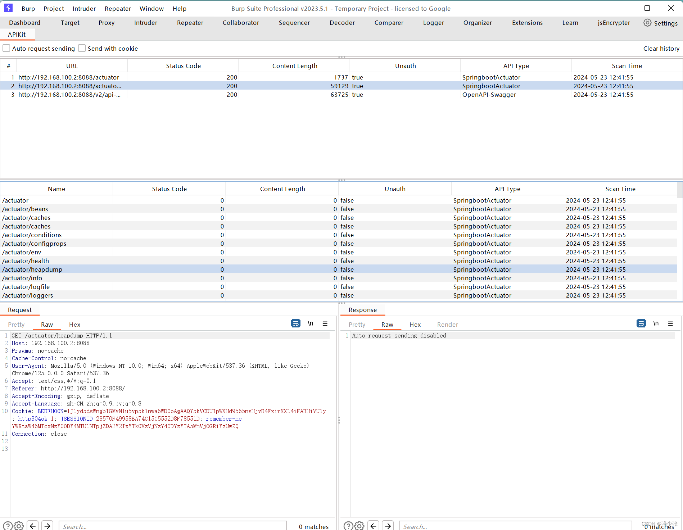Enable Auto request sending checkbox
Viewport: 683px width, 530px height.
(x=6, y=48)
